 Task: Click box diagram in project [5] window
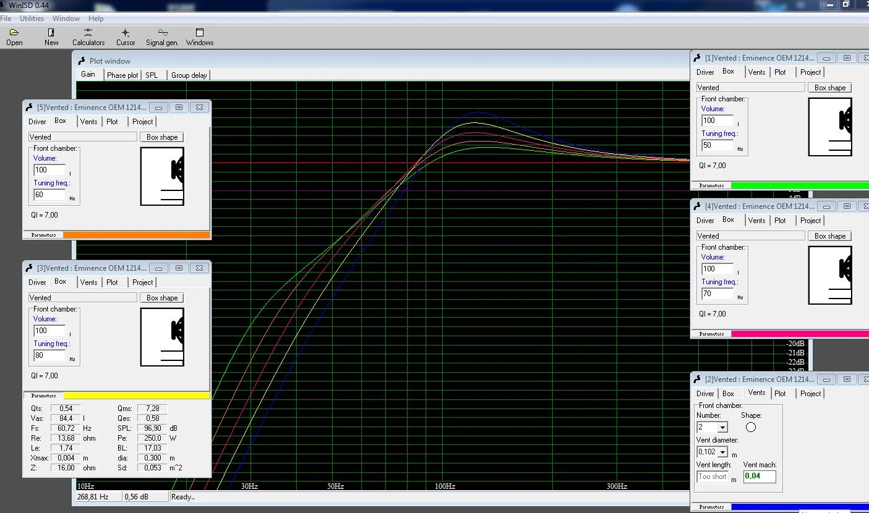[162, 176]
